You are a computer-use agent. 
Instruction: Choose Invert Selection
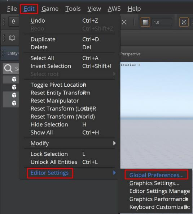pyautogui.click(x=70, y=66)
